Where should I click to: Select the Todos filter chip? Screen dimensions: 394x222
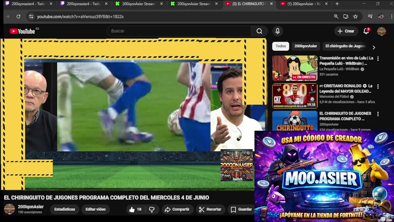(x=281, y=46)
